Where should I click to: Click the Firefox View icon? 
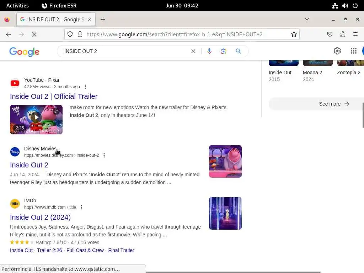click(x=7, y=20)
